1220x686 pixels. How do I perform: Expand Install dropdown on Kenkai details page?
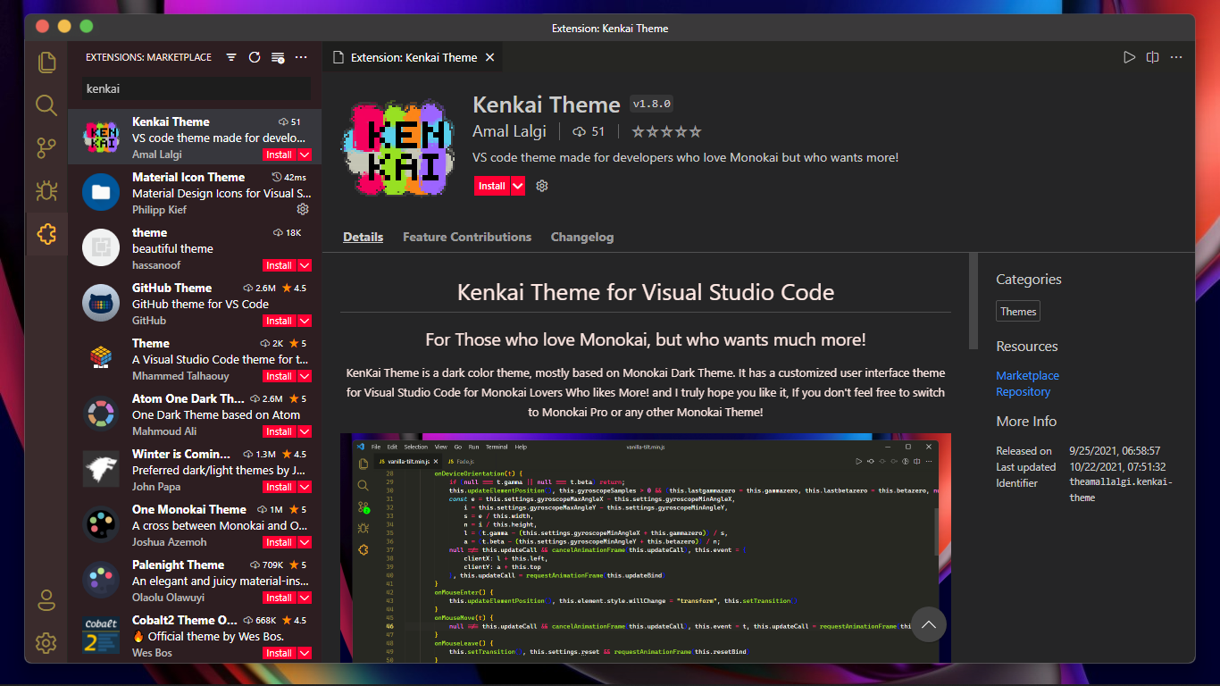tap(518, 186)
